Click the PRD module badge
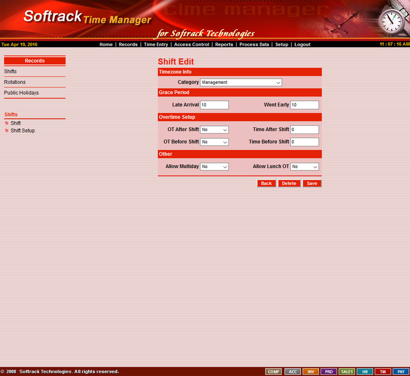 pos(329,371)
